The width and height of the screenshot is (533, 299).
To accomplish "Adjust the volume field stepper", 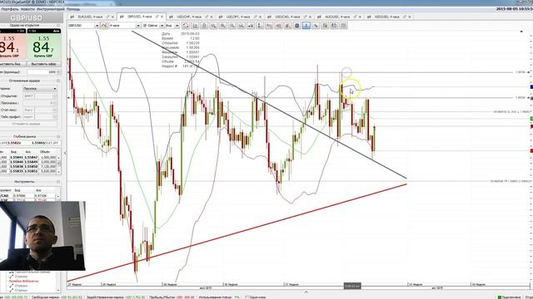I will point(58,72).
